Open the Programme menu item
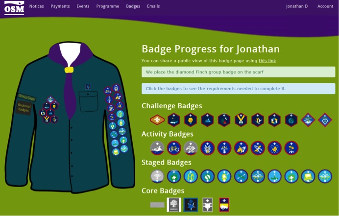Viewport: 339px width, 216px height. 108,6
